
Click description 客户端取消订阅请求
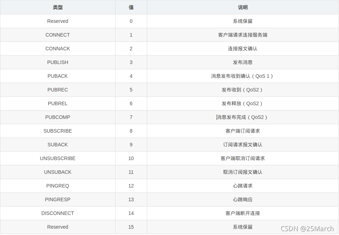tap(243, 158)
